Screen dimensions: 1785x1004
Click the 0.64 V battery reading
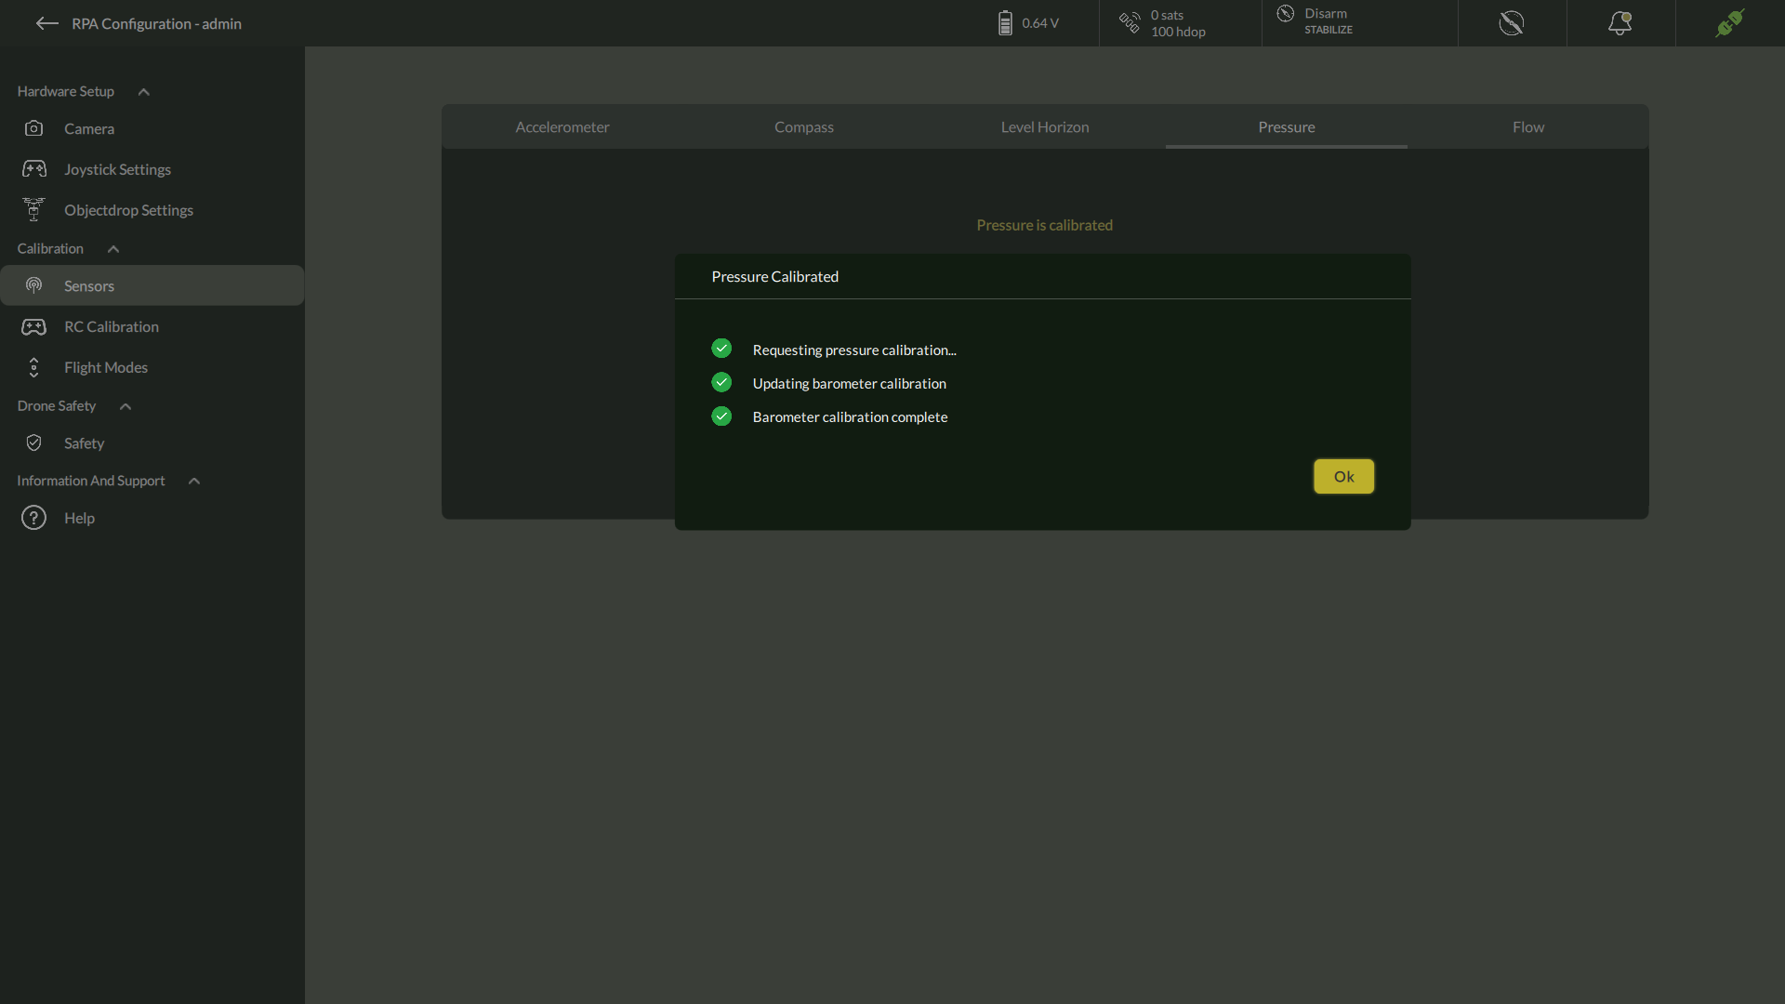pos(1040,23)
